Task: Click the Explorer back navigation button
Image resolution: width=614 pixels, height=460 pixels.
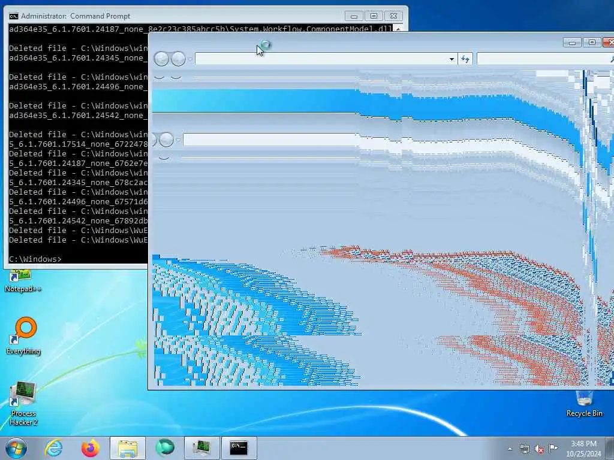Action: pos(161,59)
